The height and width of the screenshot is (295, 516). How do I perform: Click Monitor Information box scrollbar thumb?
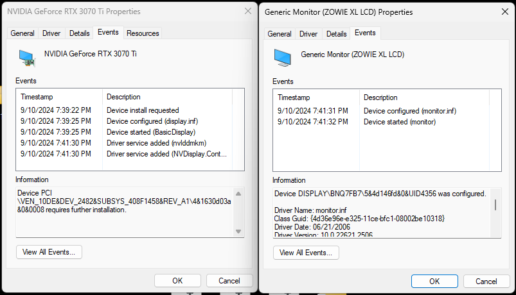pyautogui.click(x=495, y=205)
